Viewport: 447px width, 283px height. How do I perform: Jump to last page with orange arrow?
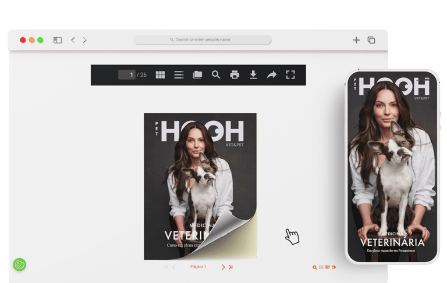230,267
